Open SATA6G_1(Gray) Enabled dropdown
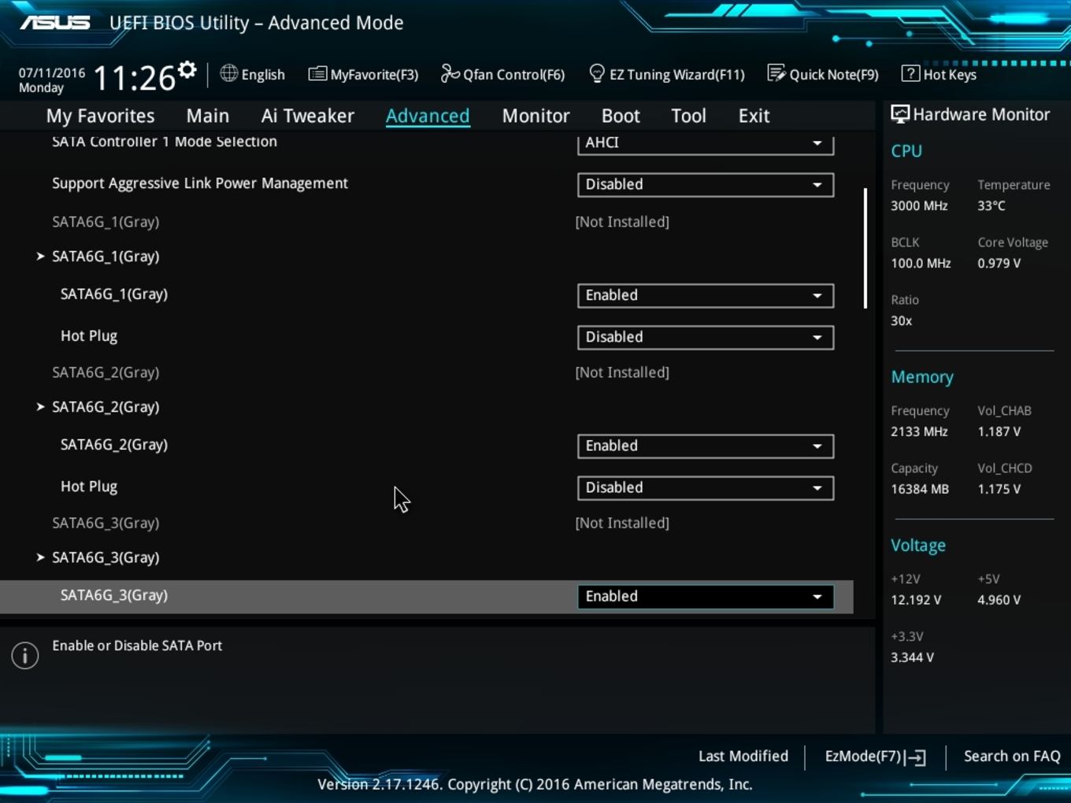The width and height of the screenshot is (1071, 803). (x=706, y=295)
